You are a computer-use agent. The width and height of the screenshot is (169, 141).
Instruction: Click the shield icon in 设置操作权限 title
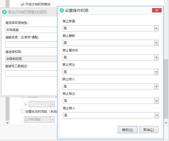(x=62, y=10)
